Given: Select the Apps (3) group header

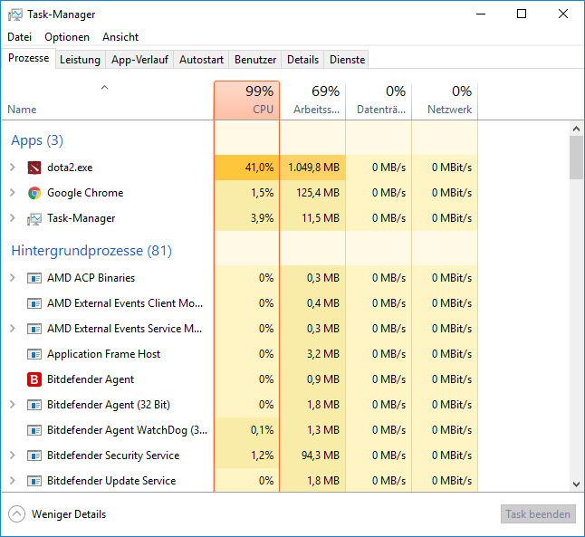Looking at the screenshot, I should click(37, 140).
